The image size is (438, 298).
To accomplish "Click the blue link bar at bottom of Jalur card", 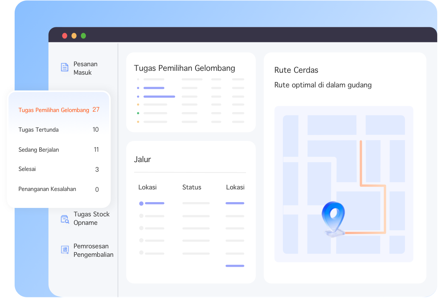I will [235, 266].
